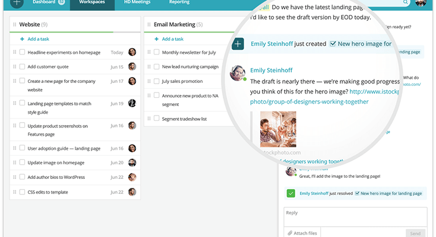The width and height of the screenshot is (436, 237).
Task: Grab the Website column drag handle
Action: 14,25
